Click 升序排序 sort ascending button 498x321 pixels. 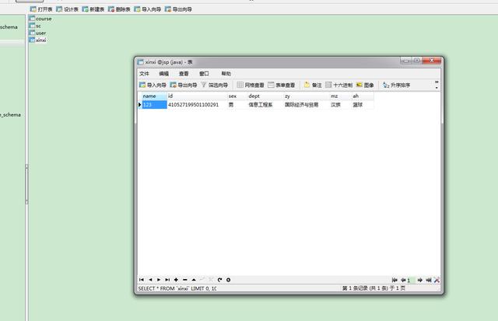coord(396,85)
